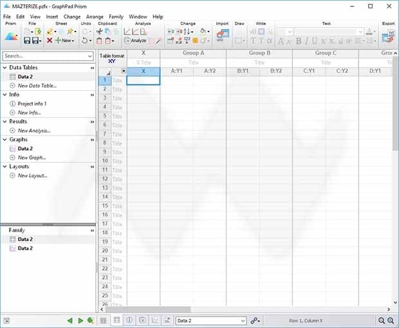The image size is (399, 328).
Task: Click the vertical scrollbar thumb
Action: pyautogui.click(x=395, y=104)
